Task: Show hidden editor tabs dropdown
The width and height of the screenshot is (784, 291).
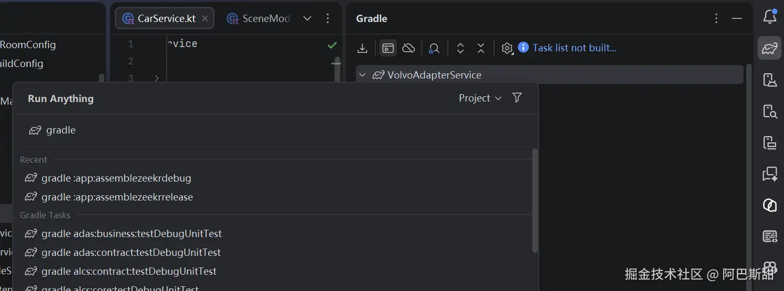Action: coord(307,18)
